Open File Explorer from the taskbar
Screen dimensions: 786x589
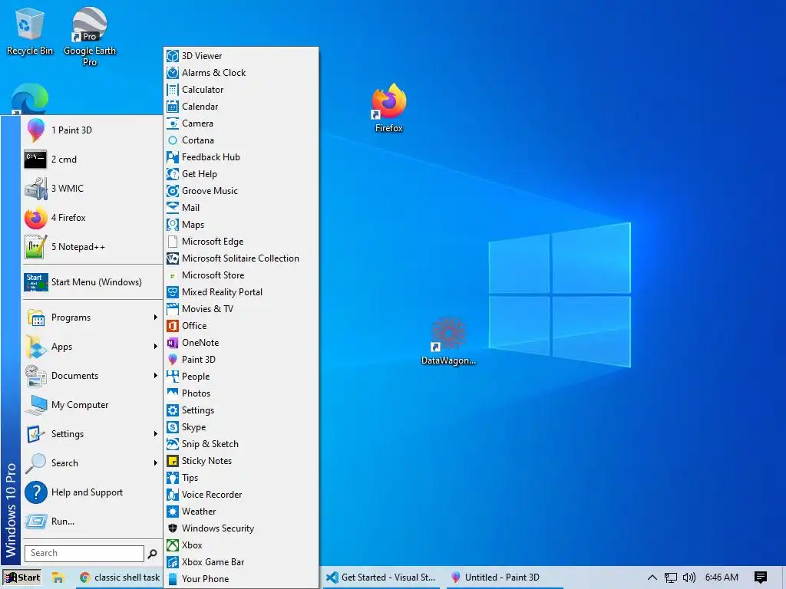pos(58,577)
